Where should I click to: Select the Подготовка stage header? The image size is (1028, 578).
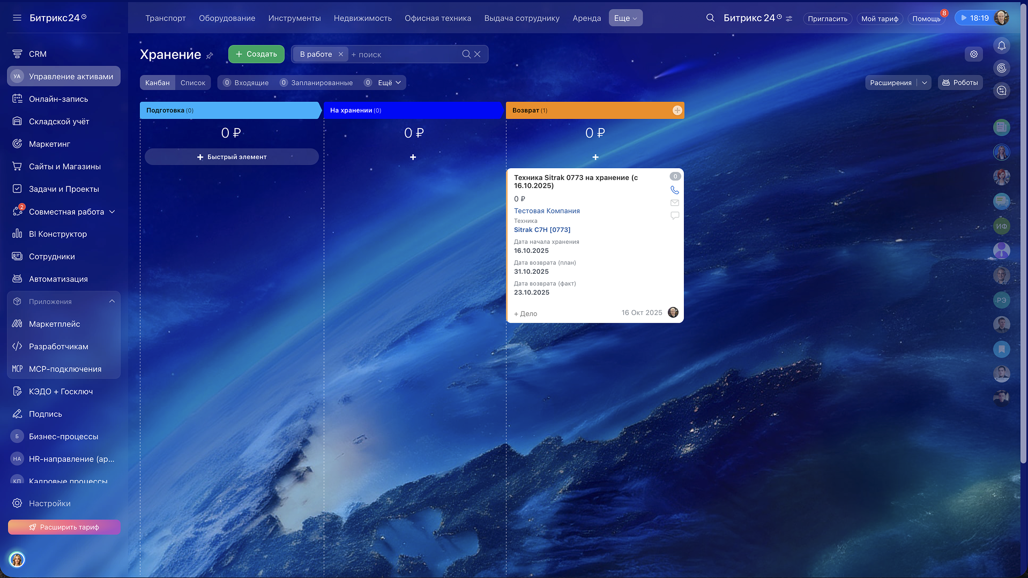click(x=230, y=110)
